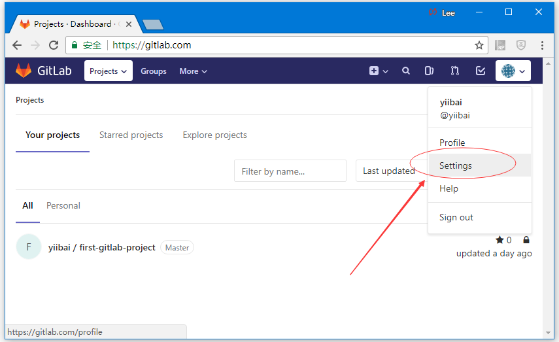
Task: Open the todos checkmark icon
Action: [481, 71]
